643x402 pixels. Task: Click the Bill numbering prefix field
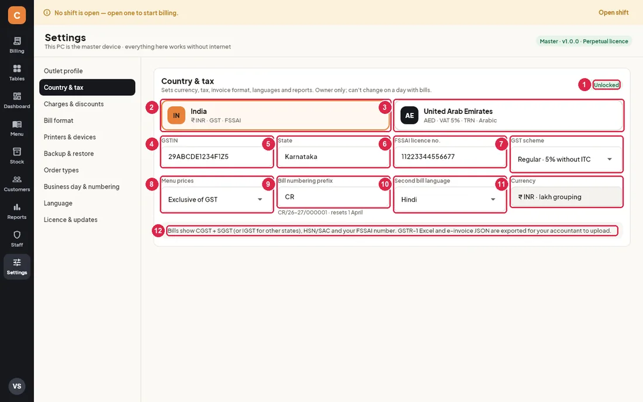[333, 197]
